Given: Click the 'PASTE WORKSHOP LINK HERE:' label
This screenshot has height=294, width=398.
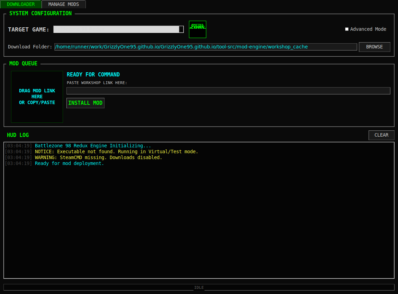Looking at the screenshot, I should coord(97,83).
